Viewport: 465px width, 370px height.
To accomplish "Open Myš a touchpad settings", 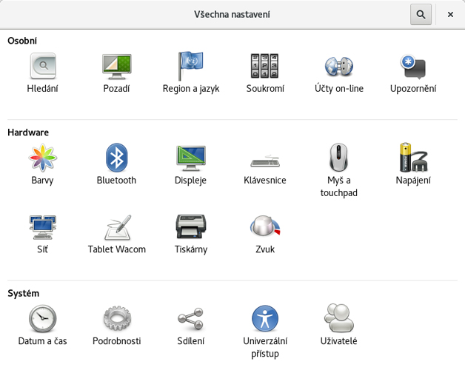I will 339,170.
